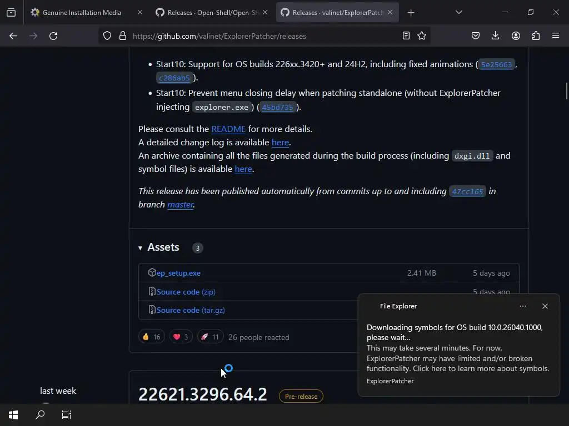Viewport: 569px width, 426px height.
Task: Close the Open-Shell releases tab
Action: click(x=265, y=12)
